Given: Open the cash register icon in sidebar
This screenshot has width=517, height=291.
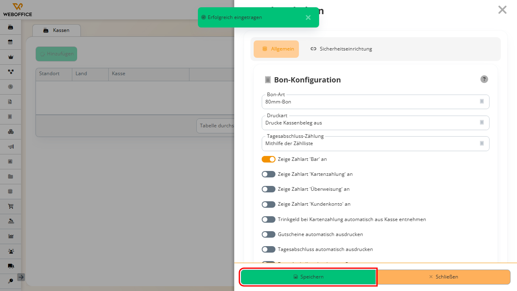Looking at the screenshot, I should tap(11, 27).
